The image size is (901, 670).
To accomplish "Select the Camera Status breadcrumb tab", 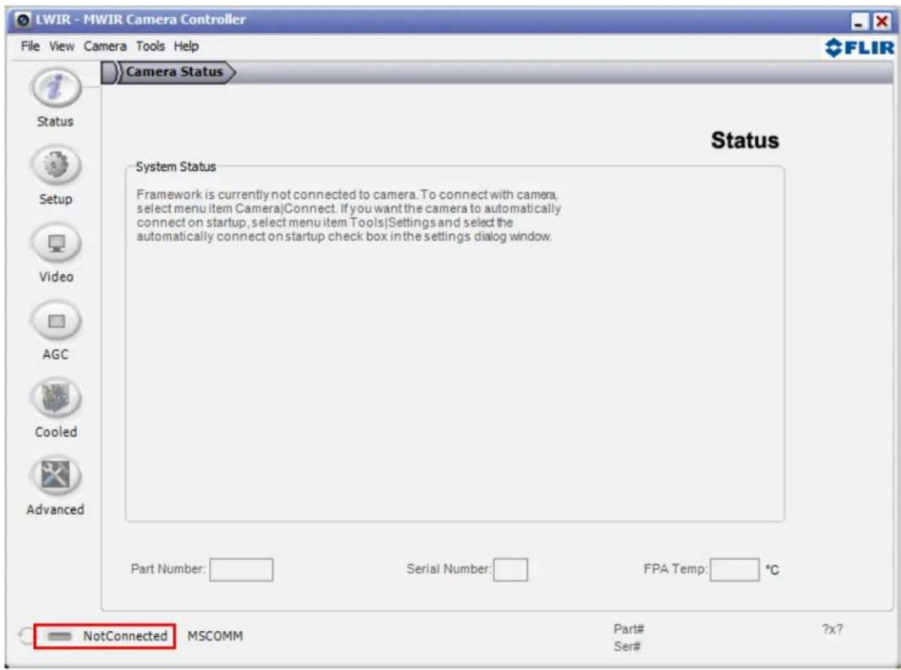I will [x=175, y=72].
